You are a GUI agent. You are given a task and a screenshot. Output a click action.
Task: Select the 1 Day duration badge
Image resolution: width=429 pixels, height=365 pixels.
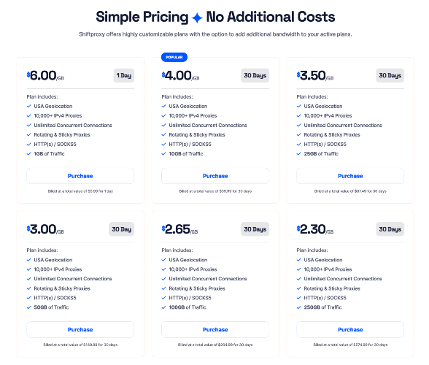(124, 75)
